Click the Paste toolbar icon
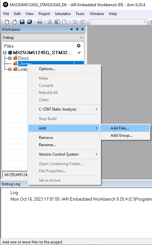This screenshot has height=245, width=152. 64,22
